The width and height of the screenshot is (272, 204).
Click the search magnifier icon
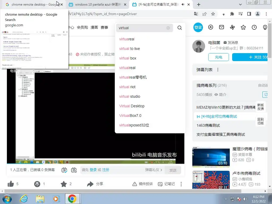(x=180, y=28)
